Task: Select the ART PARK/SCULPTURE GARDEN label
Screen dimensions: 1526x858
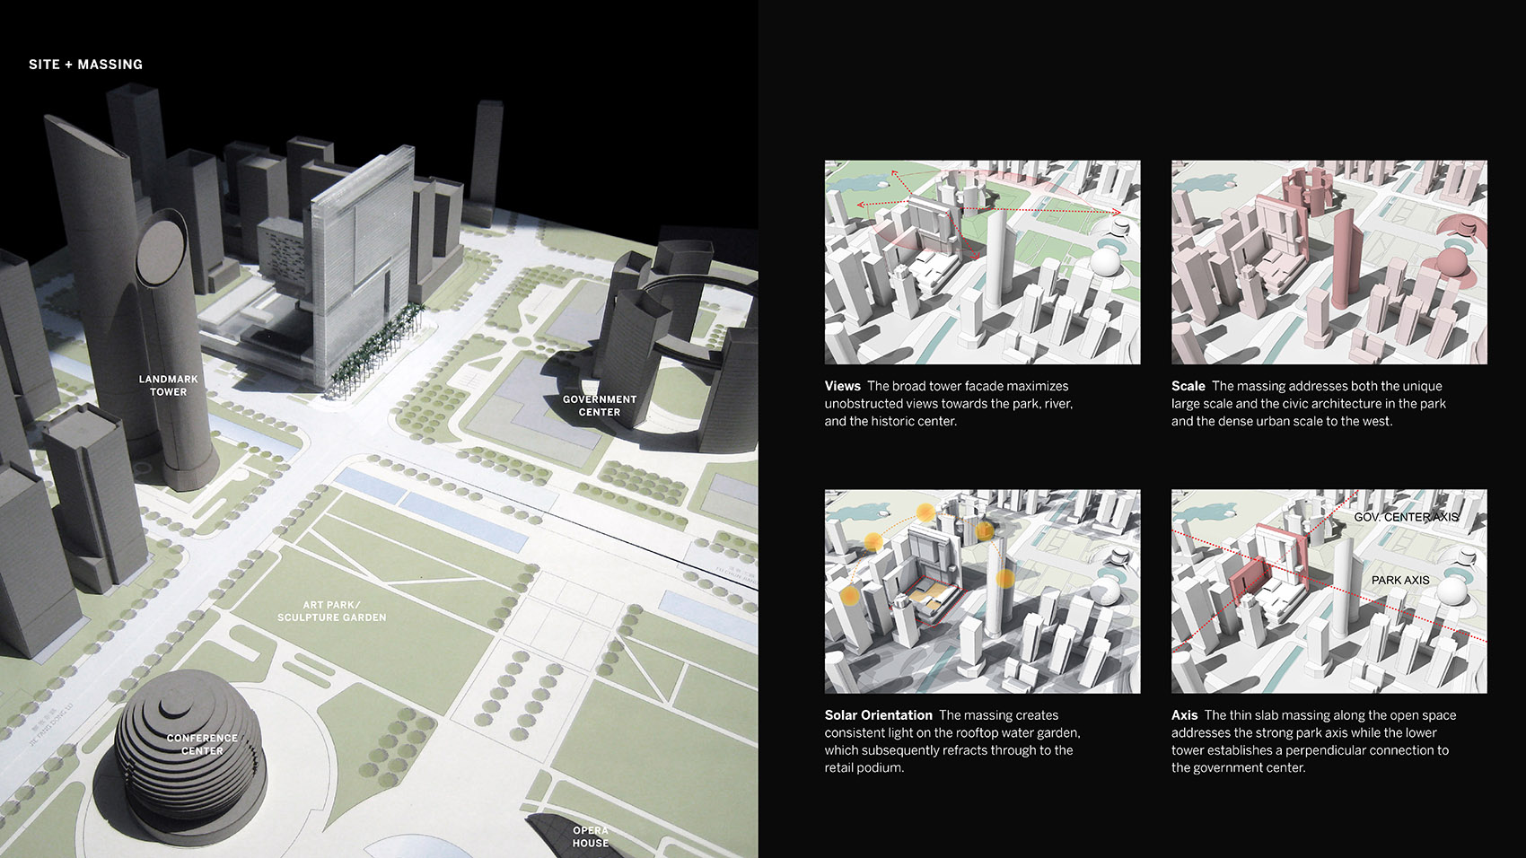Action: point(331,611)
